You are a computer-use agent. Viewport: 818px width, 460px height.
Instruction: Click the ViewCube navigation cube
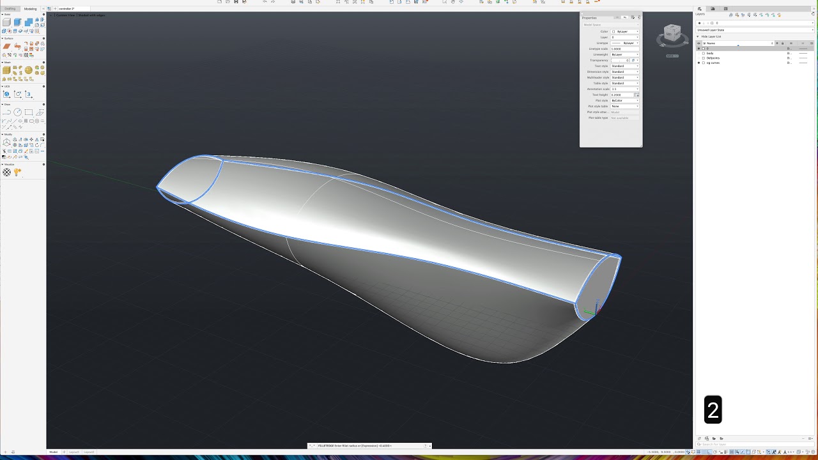coord(672,34)
